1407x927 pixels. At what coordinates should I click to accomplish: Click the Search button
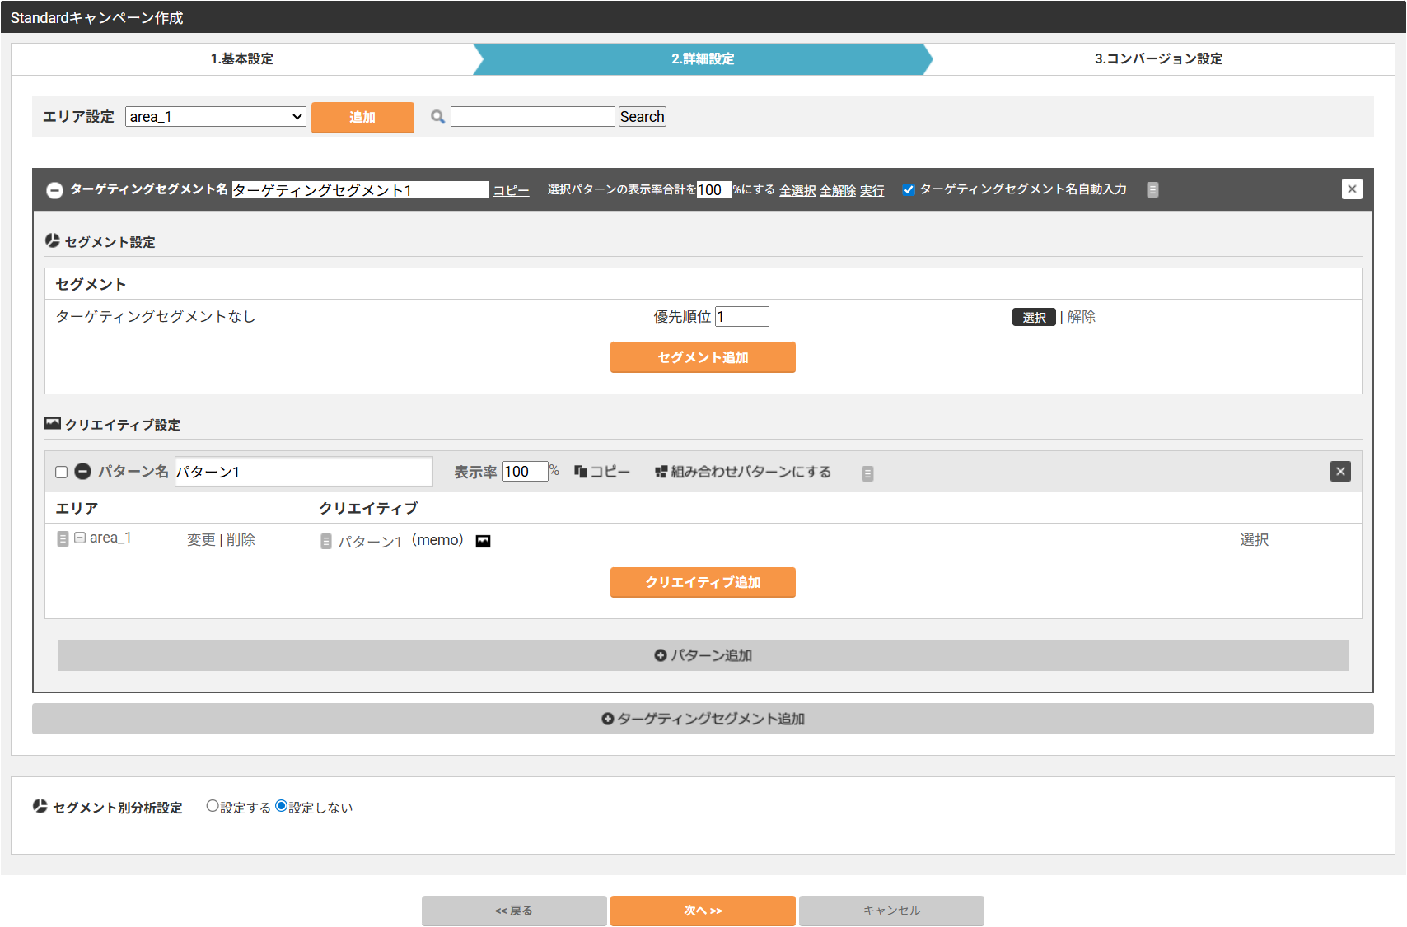(642, 117)
